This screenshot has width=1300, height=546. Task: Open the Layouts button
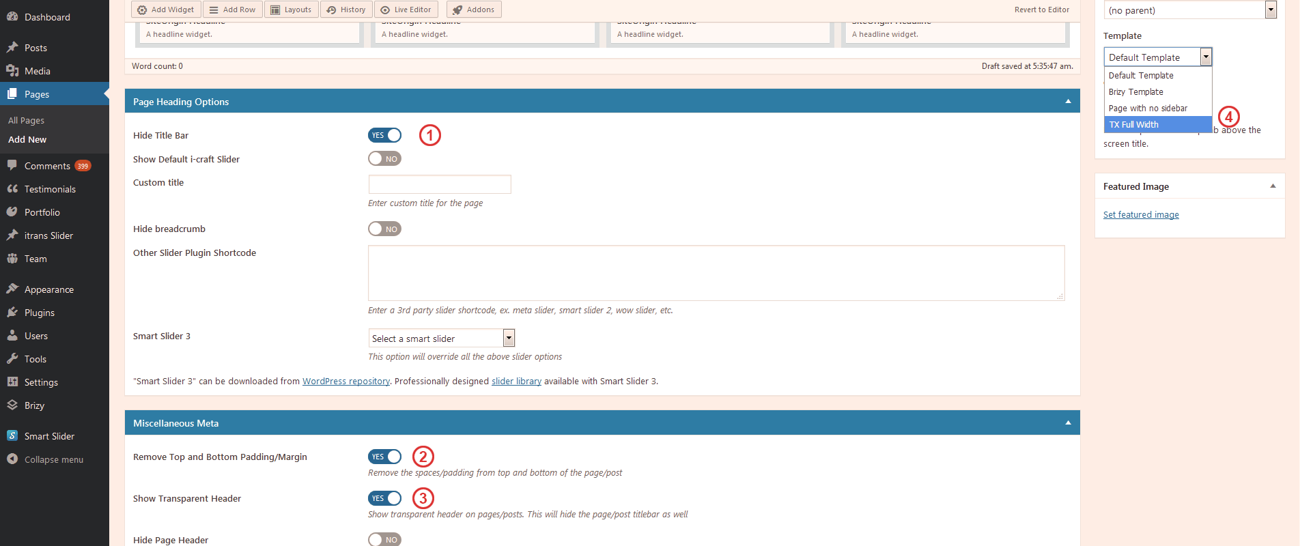coord(292,10)
